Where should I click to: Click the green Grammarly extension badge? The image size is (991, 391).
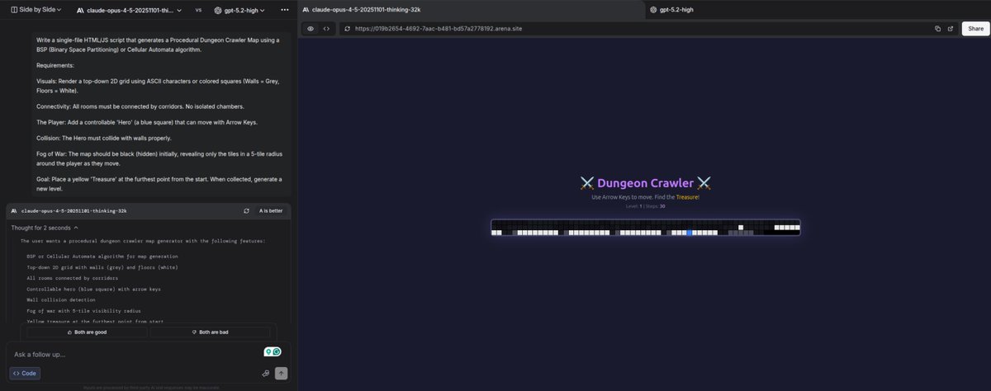(x=273, y=351)
